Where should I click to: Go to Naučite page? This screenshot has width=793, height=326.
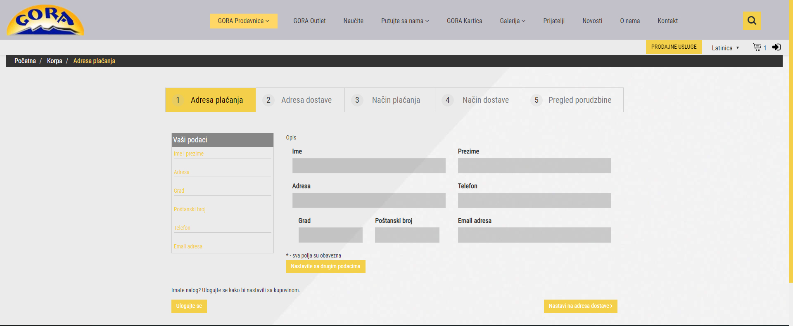point(353,21)
